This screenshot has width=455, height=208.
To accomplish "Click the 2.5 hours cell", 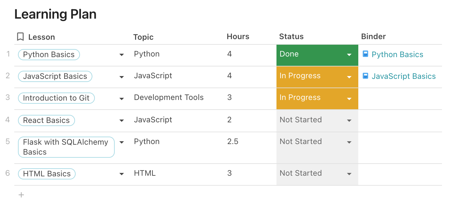I will 232,142.
